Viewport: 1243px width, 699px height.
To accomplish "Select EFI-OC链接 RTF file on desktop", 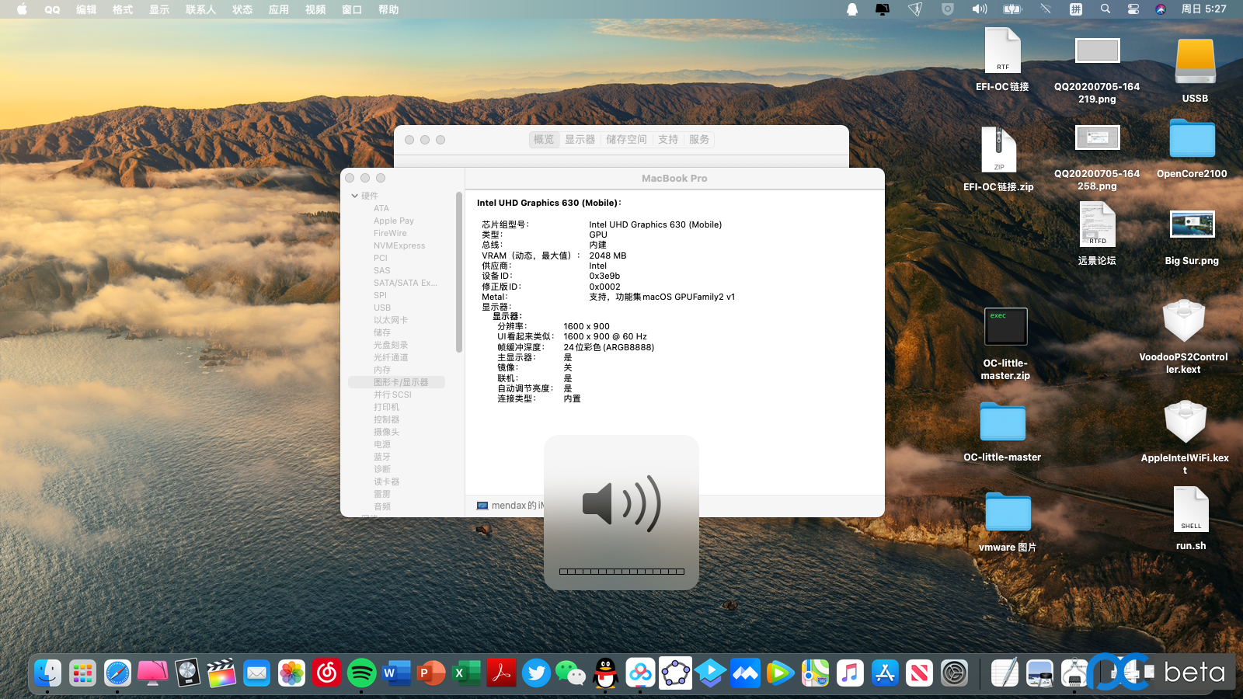I will (1002, 59).
